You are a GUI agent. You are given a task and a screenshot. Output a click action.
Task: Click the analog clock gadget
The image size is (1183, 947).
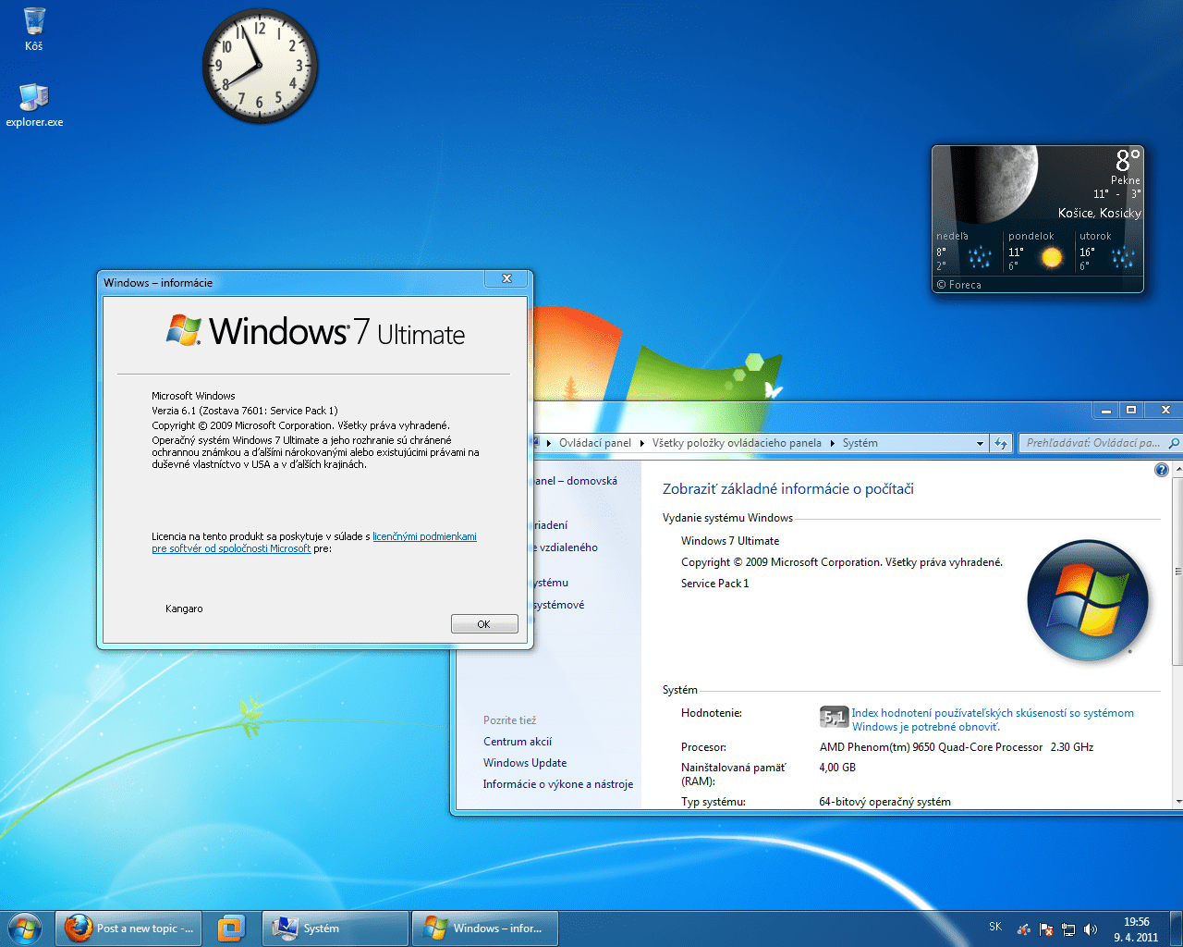[260, 66]
